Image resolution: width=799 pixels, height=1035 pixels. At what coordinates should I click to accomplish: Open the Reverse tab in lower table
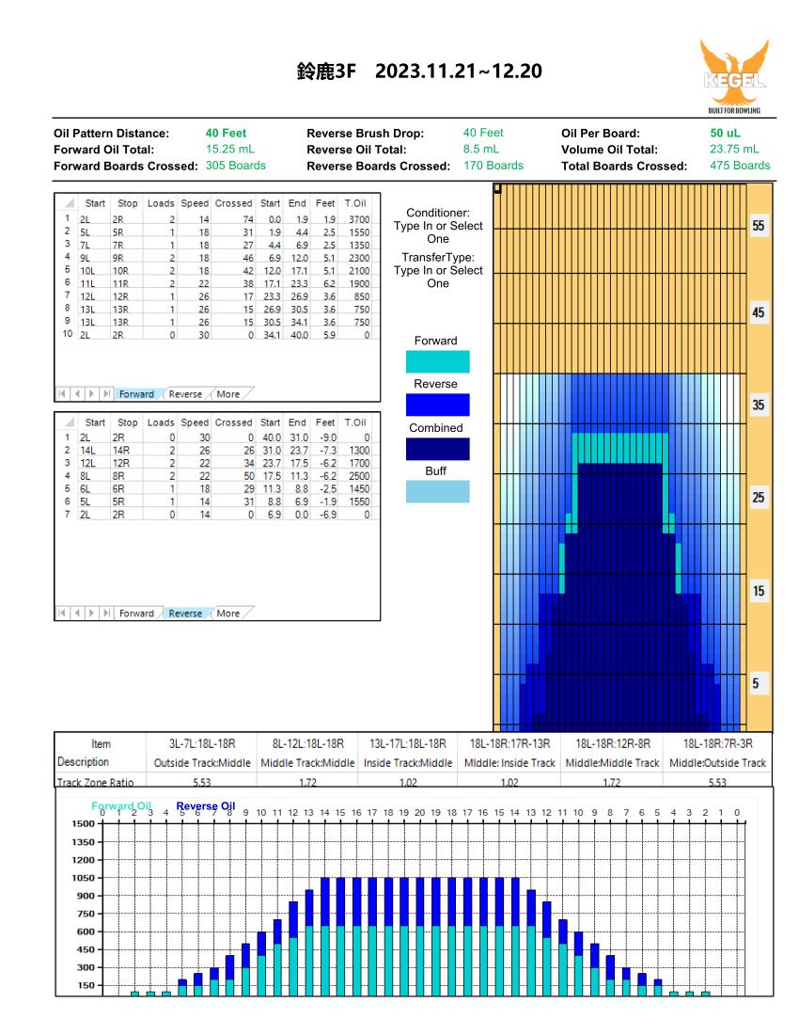(185, 613)
